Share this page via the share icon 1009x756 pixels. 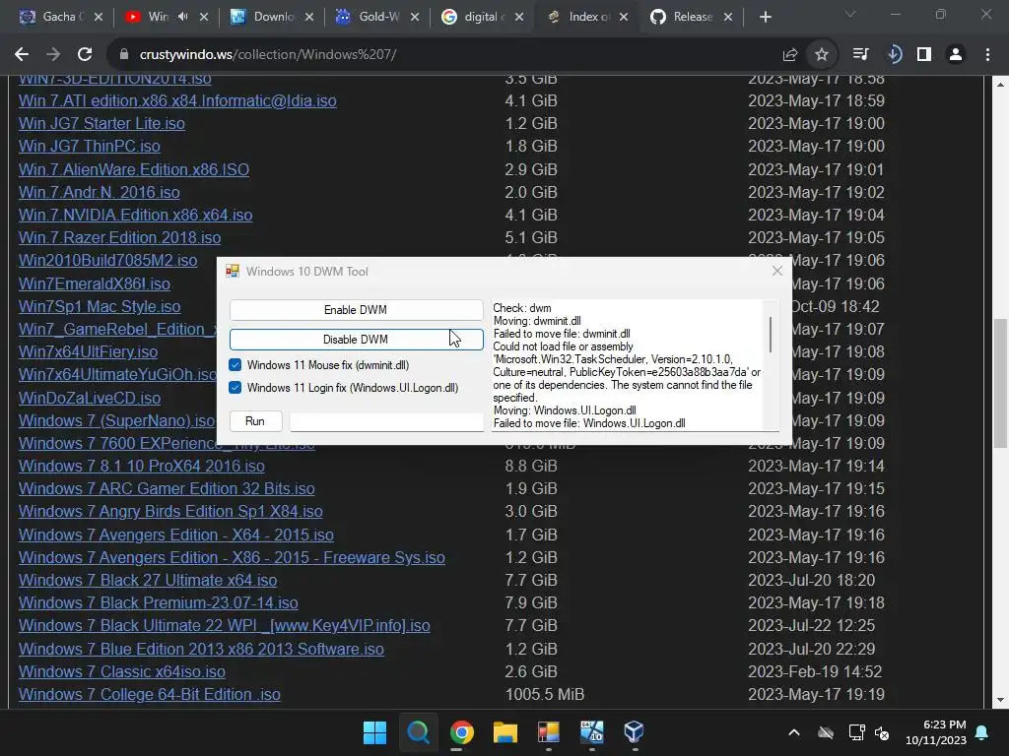tap(789, 55)
